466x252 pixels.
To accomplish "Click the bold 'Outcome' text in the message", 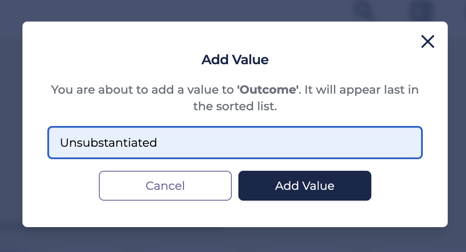I will pyautogui.click(x=267, y=90).
